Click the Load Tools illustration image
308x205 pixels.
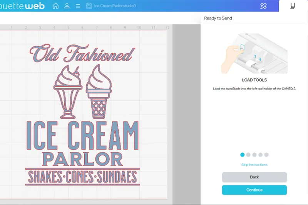[x=254, y=53]
